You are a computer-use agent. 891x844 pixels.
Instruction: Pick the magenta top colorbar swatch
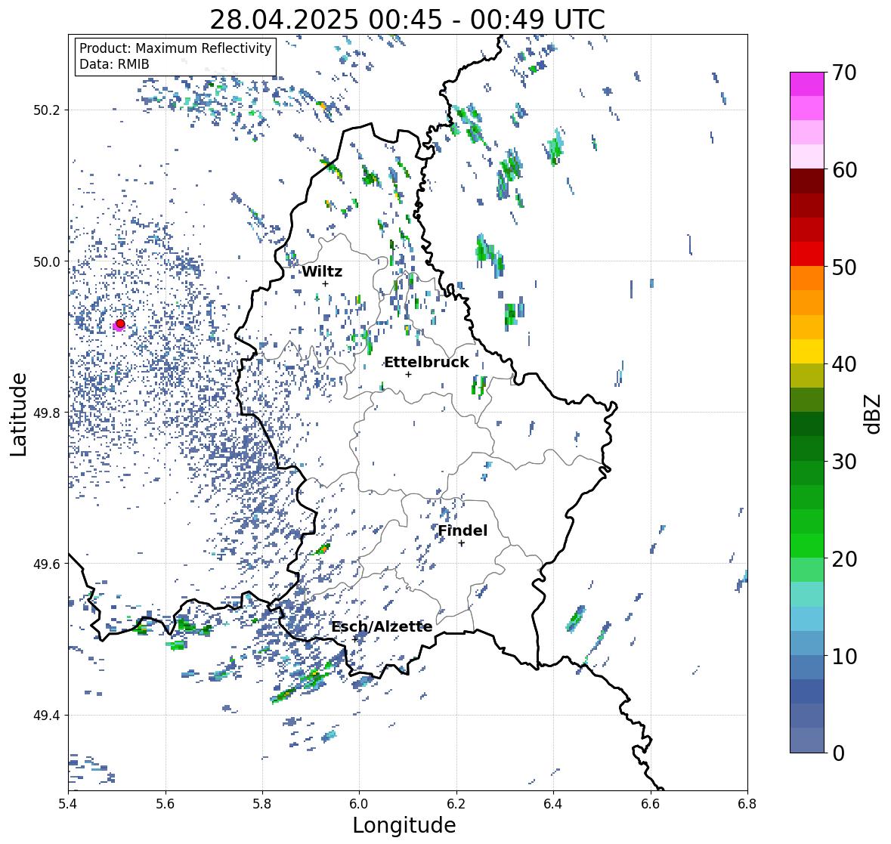point(807,84)
